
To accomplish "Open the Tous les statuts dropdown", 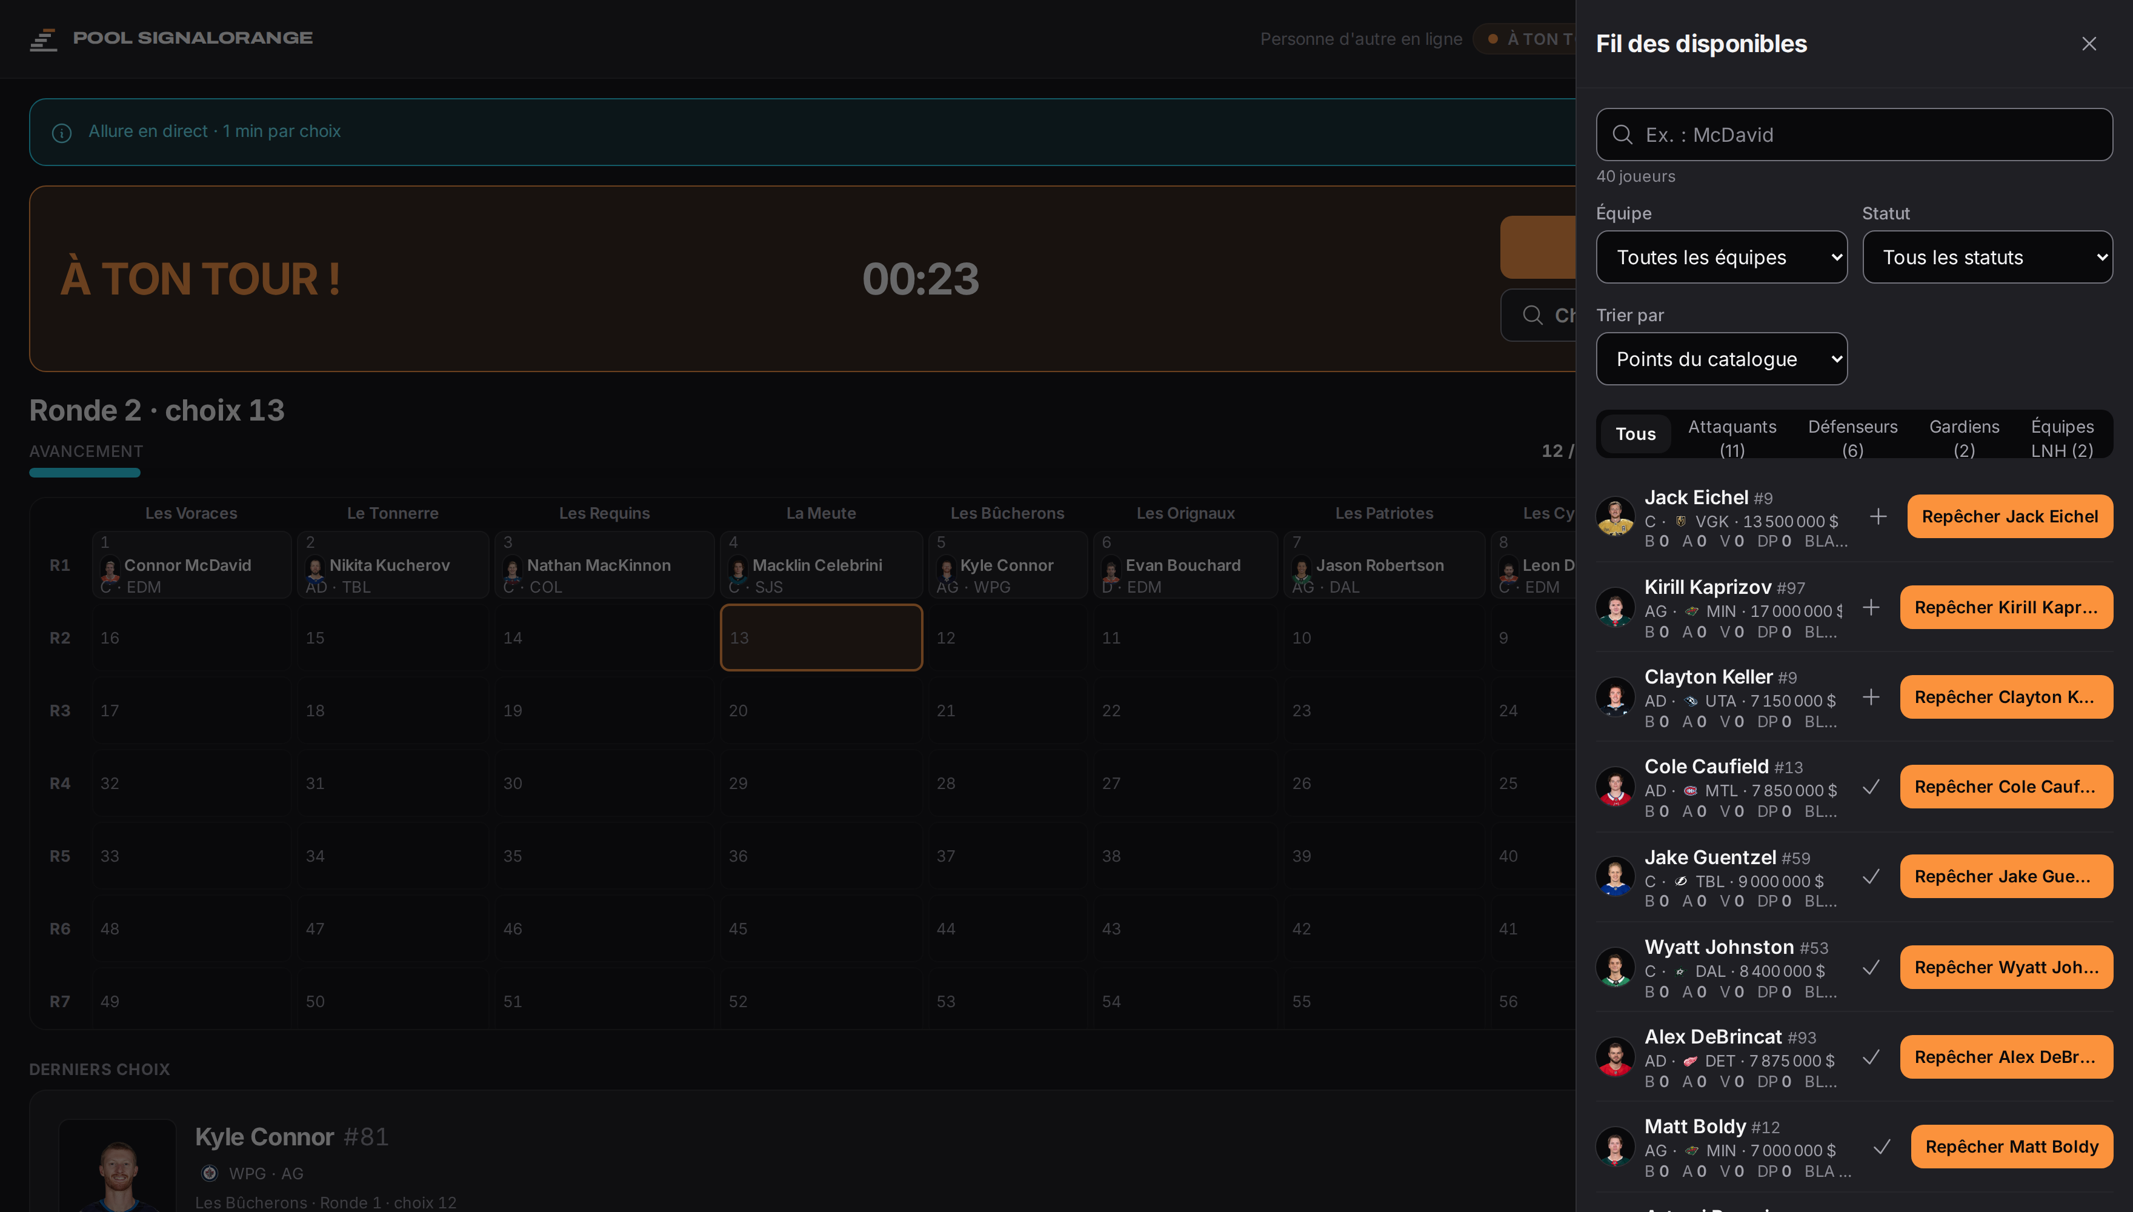I will [x=1988, y=257].
